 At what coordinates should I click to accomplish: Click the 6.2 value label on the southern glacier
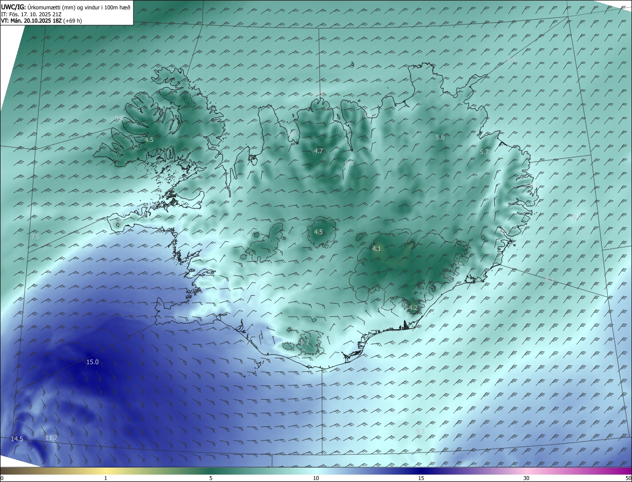click(x=305, y=342)
